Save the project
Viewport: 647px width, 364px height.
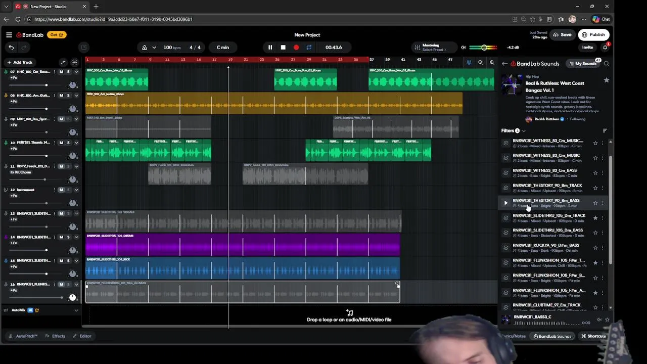tap(562, 35)
